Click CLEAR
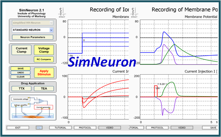This screenshot has height=137, width=221. (x=21, y=77)
